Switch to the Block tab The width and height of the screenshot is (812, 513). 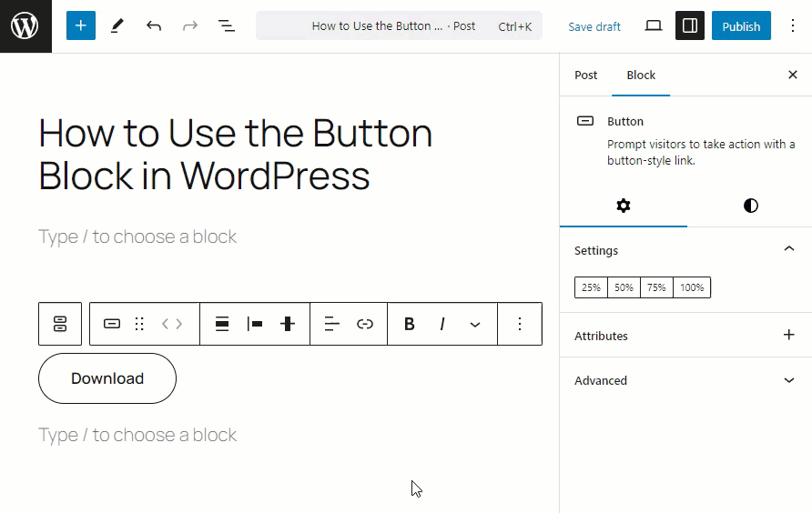641,75
